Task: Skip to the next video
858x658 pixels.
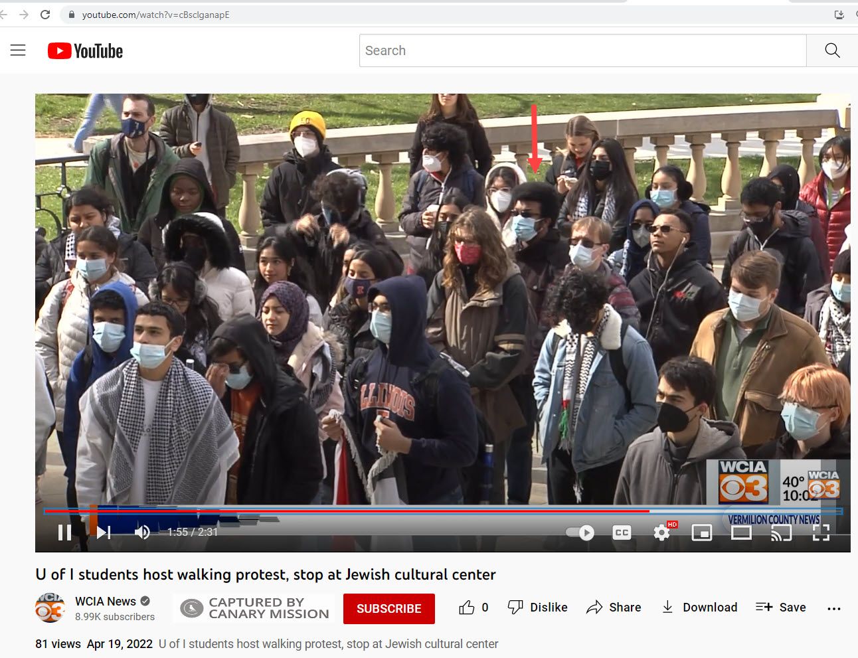Action: (x=104, y=533)
